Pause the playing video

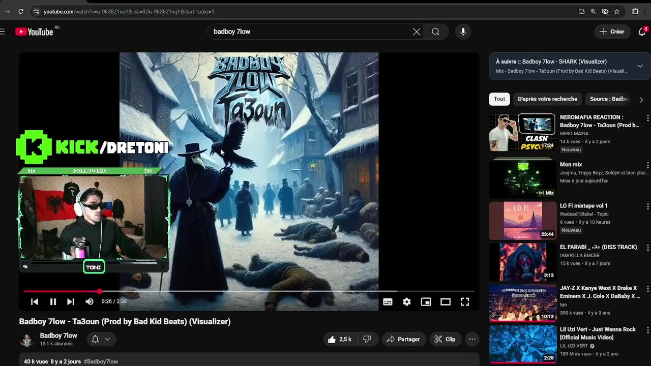53,301
